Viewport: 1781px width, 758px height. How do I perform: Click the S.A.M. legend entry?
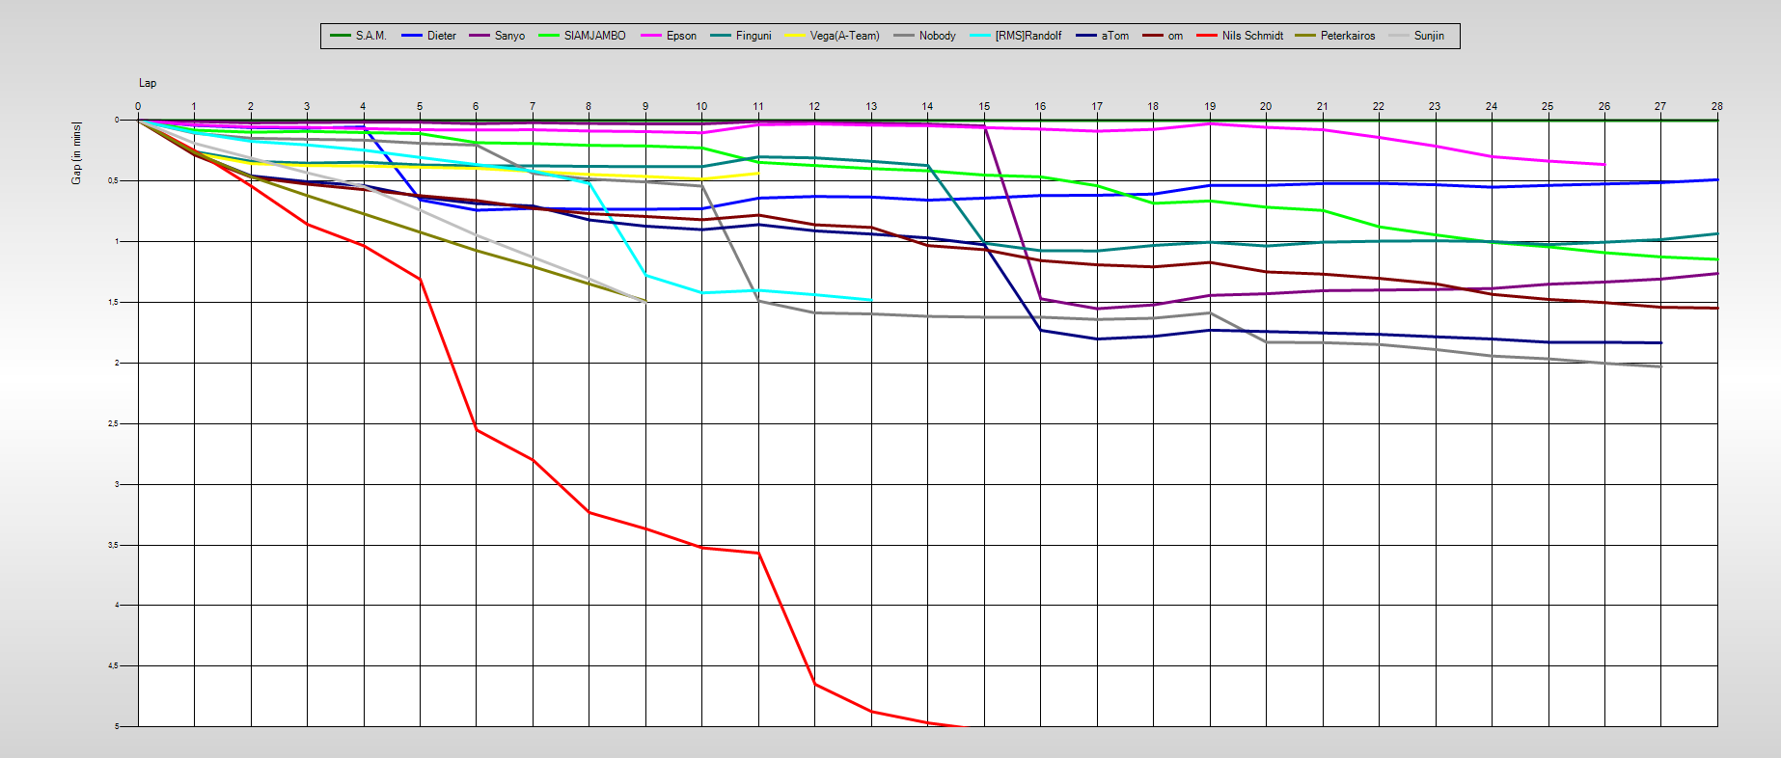pyautogui.click(x=370, y=36)
